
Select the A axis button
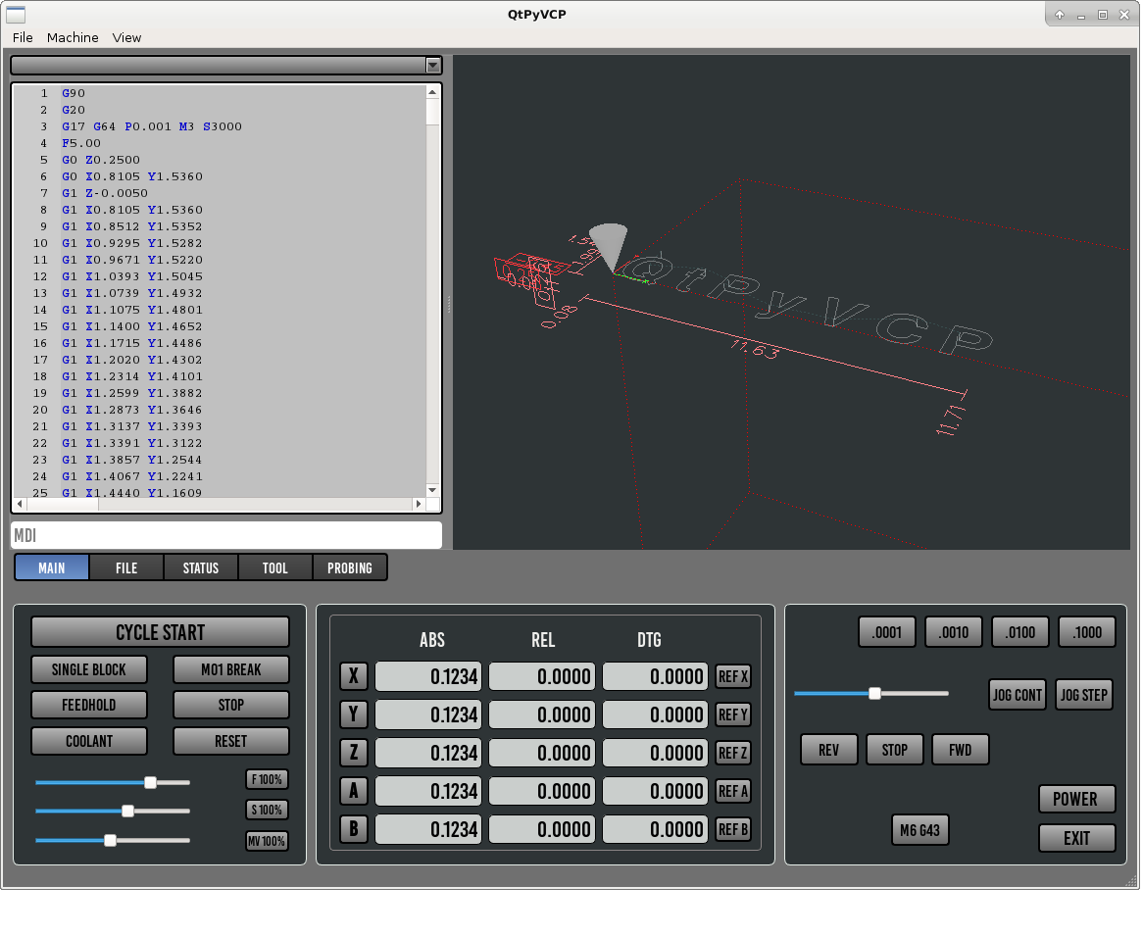pos(354,791)
